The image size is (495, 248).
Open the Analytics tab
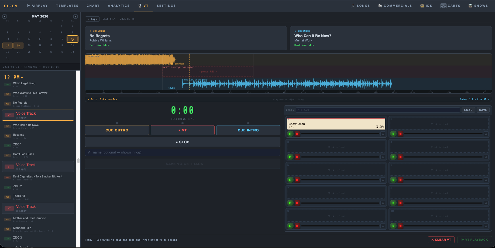tap(119, 6)
